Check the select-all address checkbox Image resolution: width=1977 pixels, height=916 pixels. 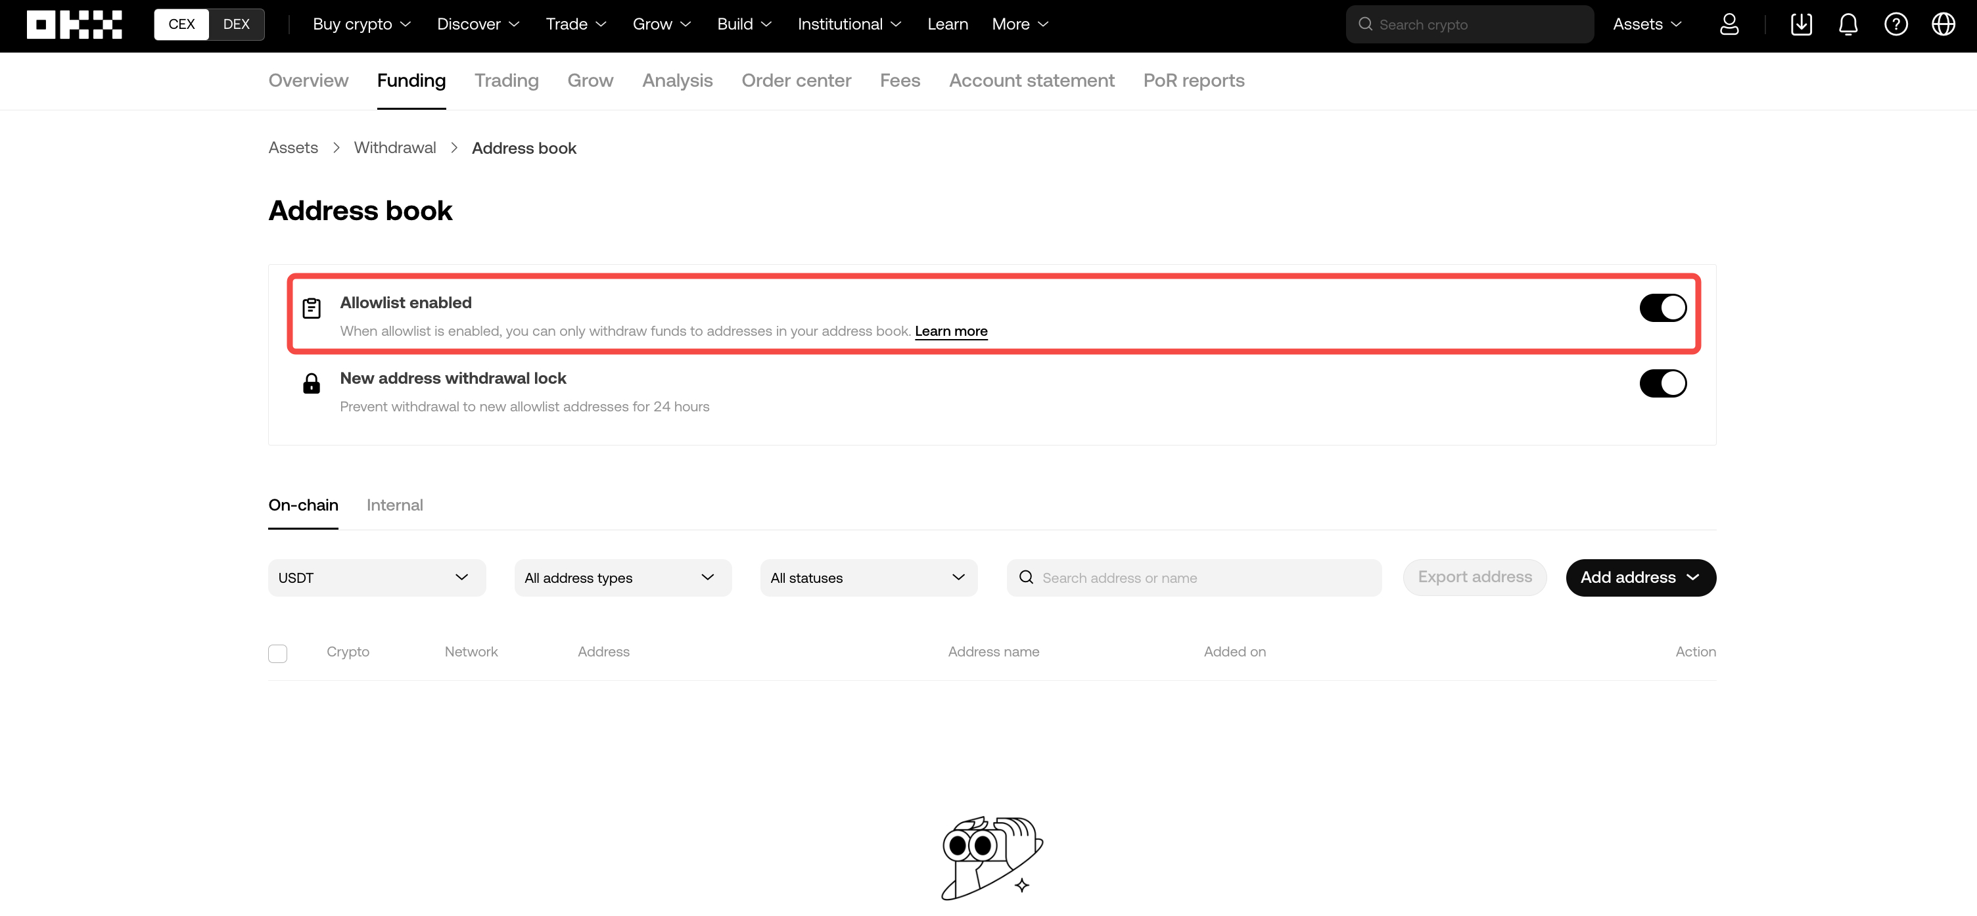(278, 653)
